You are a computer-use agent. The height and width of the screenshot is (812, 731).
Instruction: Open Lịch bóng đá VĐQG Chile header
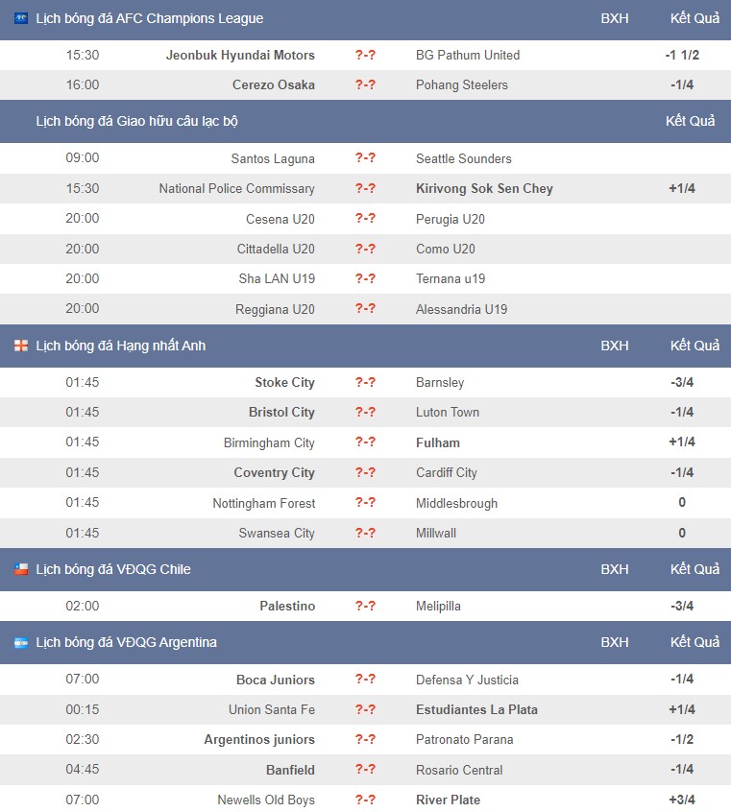(113, 569)
